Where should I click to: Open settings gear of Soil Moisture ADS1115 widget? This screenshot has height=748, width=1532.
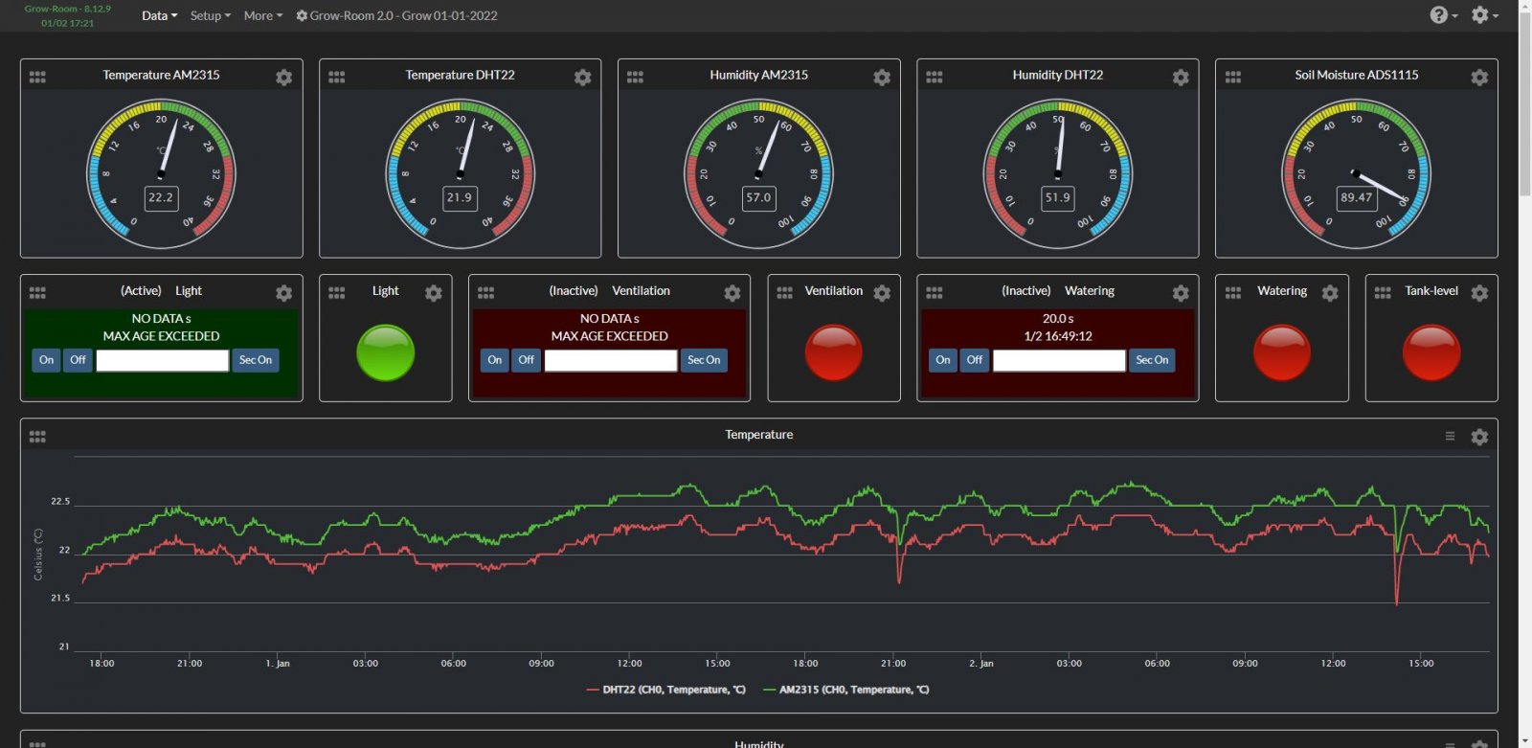tap(1479, 78)
